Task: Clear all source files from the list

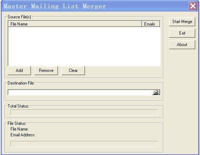Action: (x=73, y=70)
